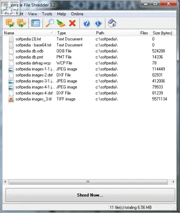Click the blue info about icon
The height and width of the screenshot is (213, 180).
(98, 23)
